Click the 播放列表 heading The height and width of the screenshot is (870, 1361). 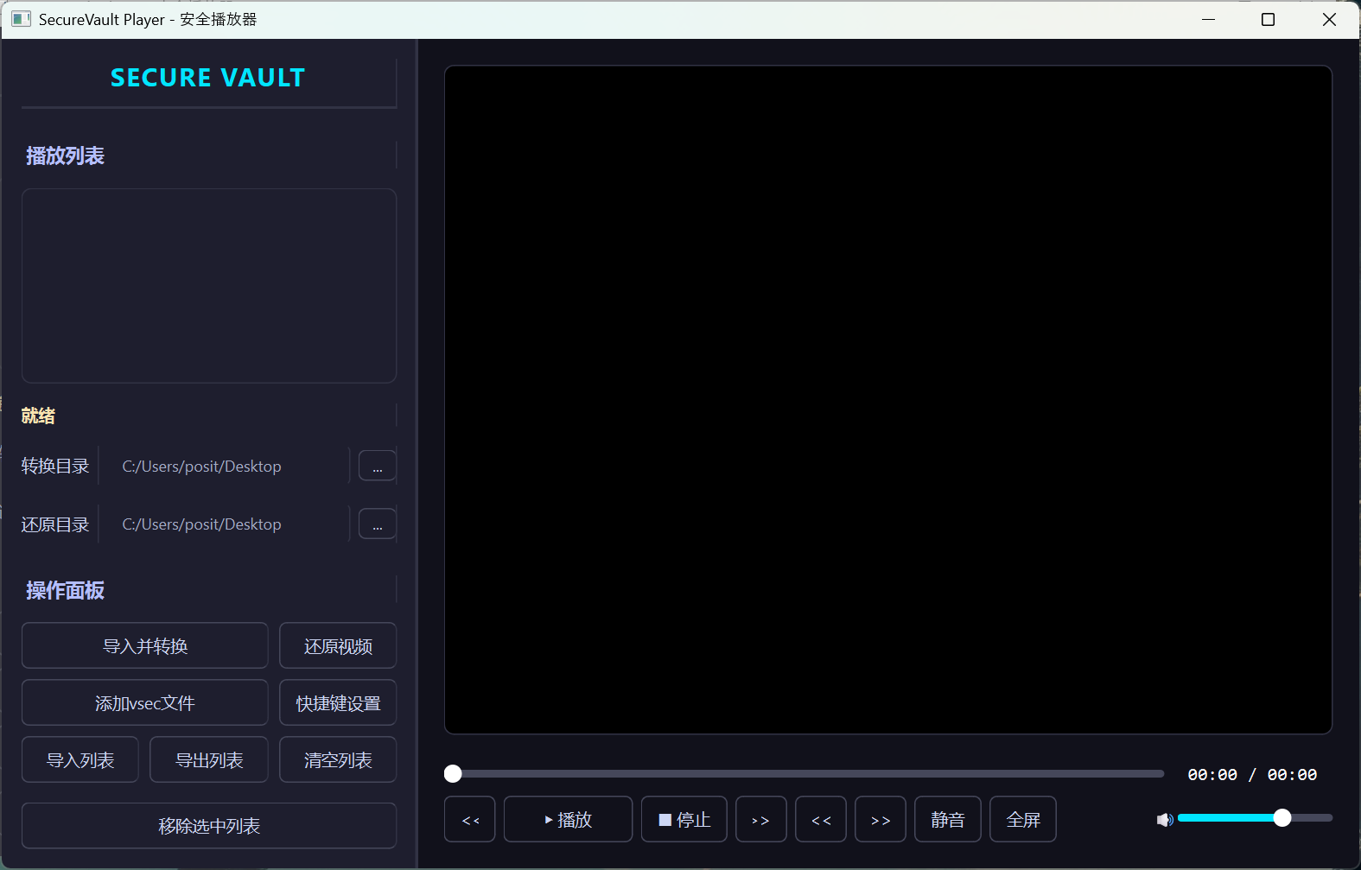(65, 156)
